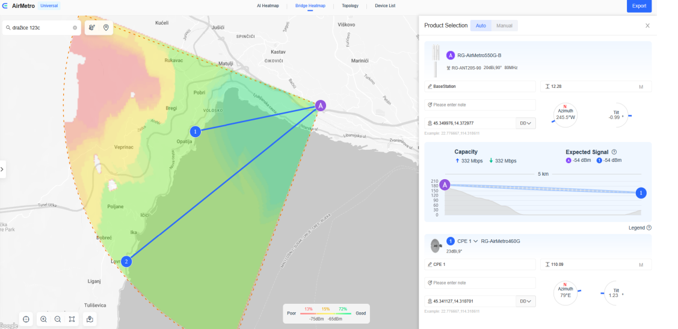678x329 pixels.
Task: Select CPE marker 2 on map
Action: tap(126, 262)
